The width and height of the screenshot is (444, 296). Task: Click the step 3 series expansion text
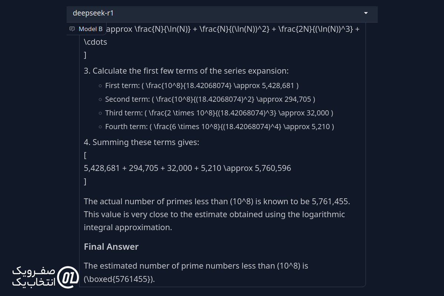click(x=186, y=71)
